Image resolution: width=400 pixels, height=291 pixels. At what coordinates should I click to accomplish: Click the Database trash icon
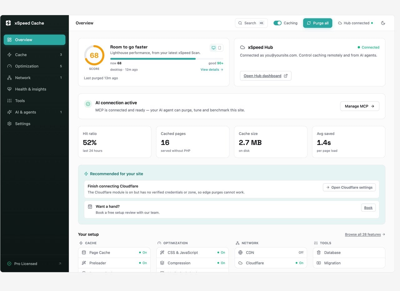click(319, 253)
